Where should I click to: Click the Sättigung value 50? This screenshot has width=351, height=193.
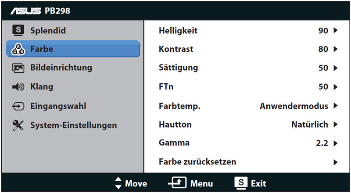point(323,68)
